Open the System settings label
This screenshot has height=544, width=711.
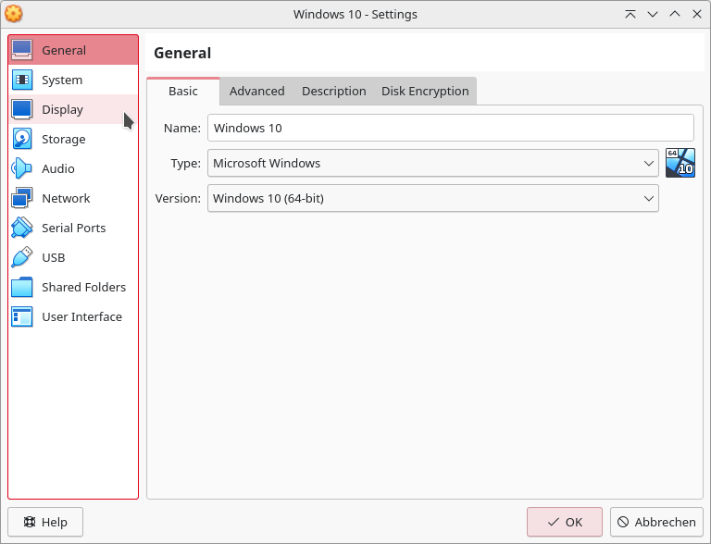point(62,80)
